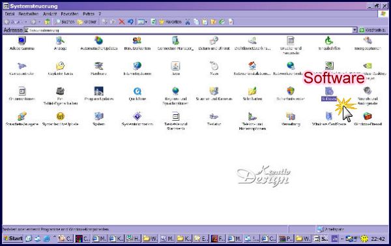Open the Favoriten menu in menu bar
The image size is (391, 246).
tap(70, 14)
